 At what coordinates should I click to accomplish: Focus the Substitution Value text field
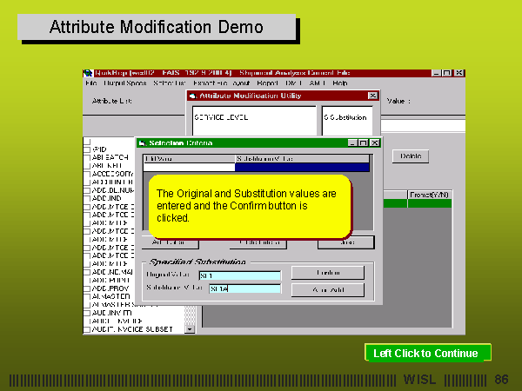pos(244,288)
